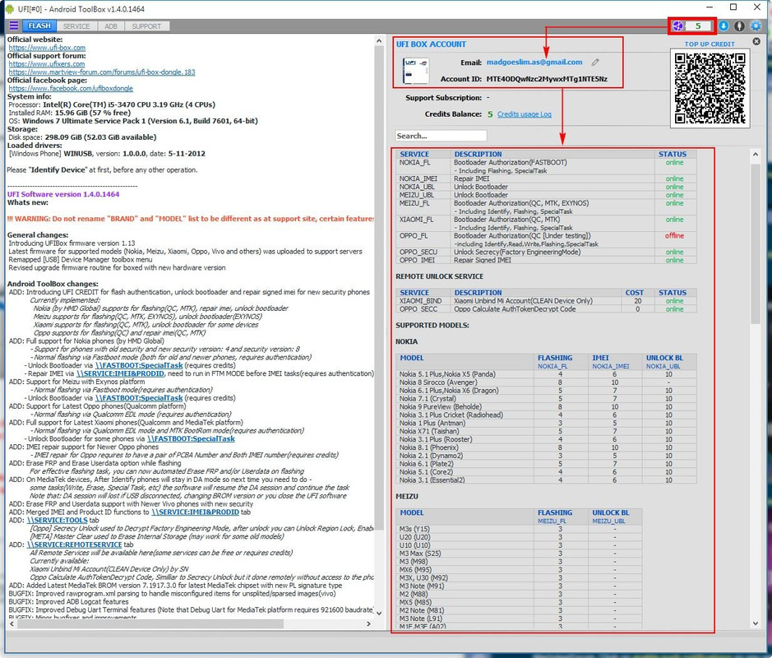The width and height of the screenshot is (772, 658).
Task: Click up arrow of left panel scrollbar
Action: point(379,41)
